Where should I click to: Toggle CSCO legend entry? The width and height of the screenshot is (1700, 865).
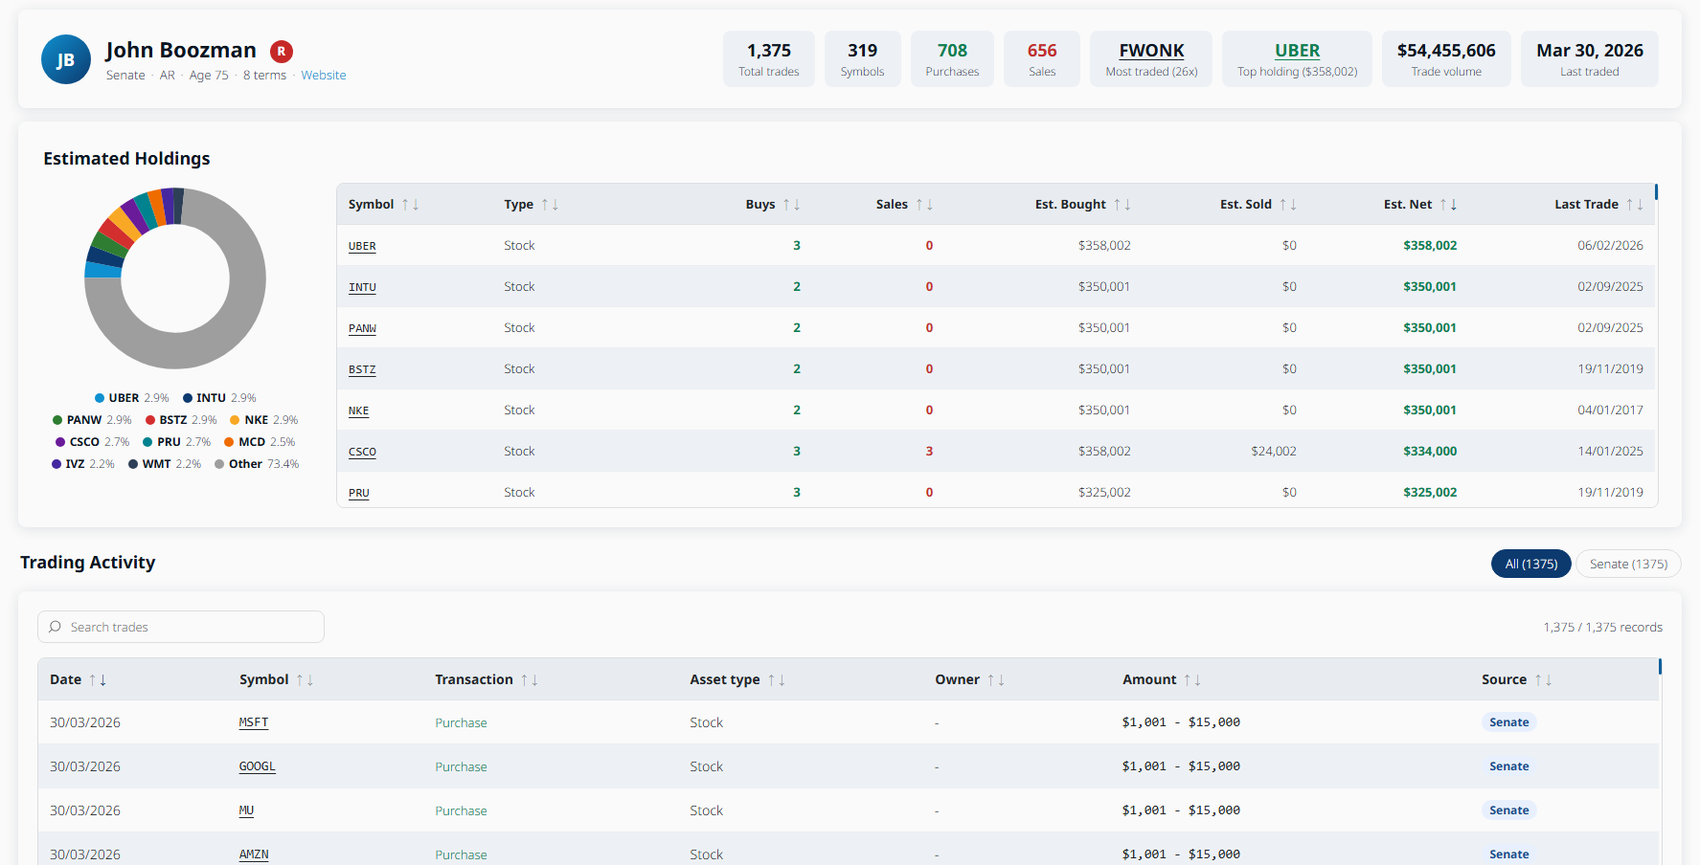[93, 442]
